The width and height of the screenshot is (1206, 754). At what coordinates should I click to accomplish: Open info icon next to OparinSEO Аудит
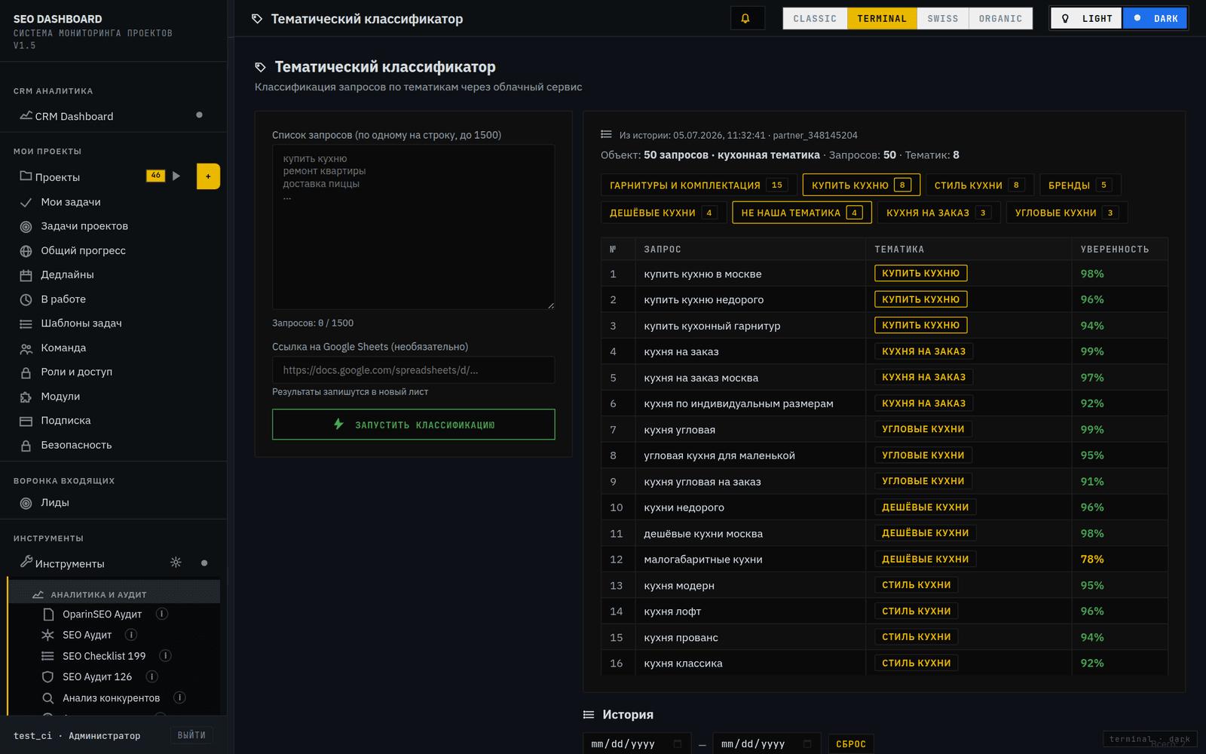coord(162,615)
